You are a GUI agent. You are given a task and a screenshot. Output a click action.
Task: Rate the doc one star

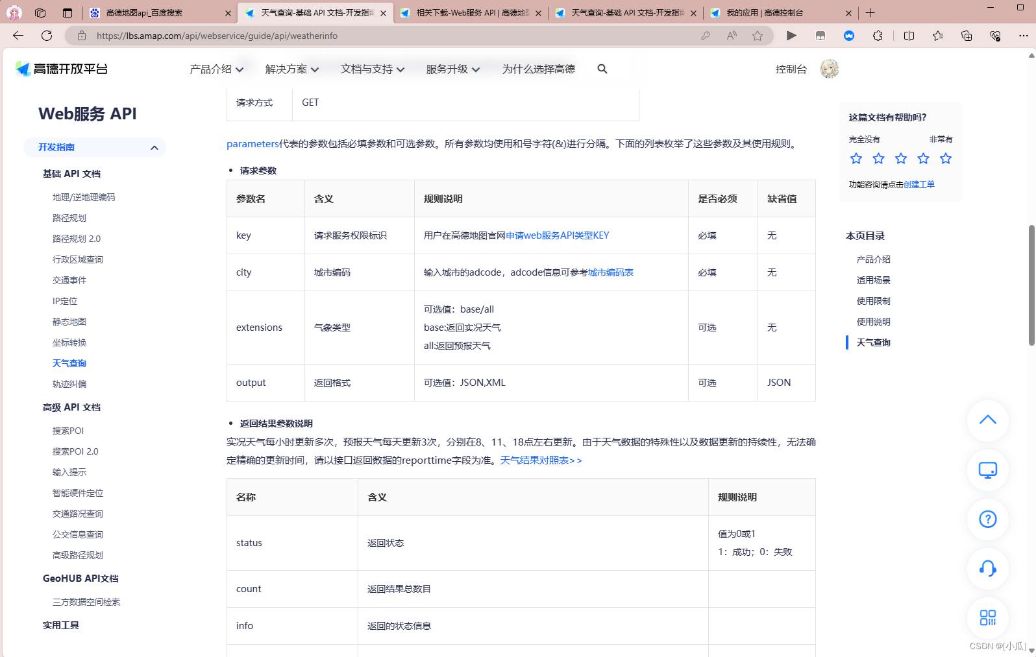[856, 158]
